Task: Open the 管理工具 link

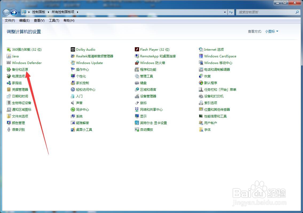Action: point(147,76)
